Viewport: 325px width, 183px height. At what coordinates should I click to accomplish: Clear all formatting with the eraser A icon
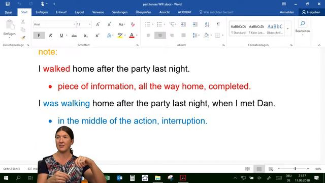click(x=133, y=24)
